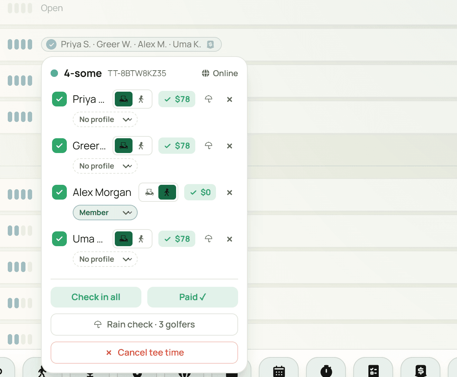Remove Uma from the tee time
Image resolution: width=457 pixels, height=377 pixels.
230,239
